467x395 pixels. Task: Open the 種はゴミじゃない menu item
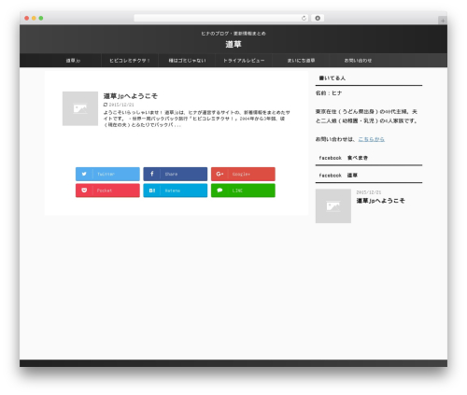187,61
